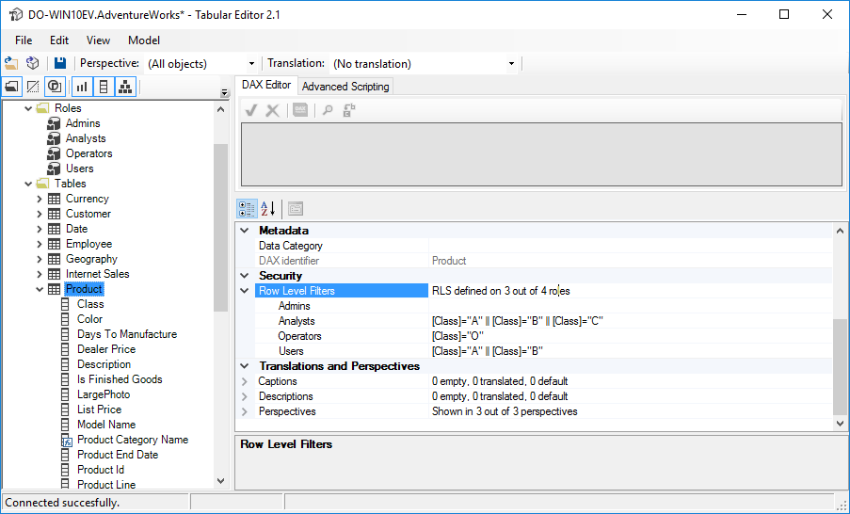
Task: Edit the Operators row filter value
Action: 630,336
